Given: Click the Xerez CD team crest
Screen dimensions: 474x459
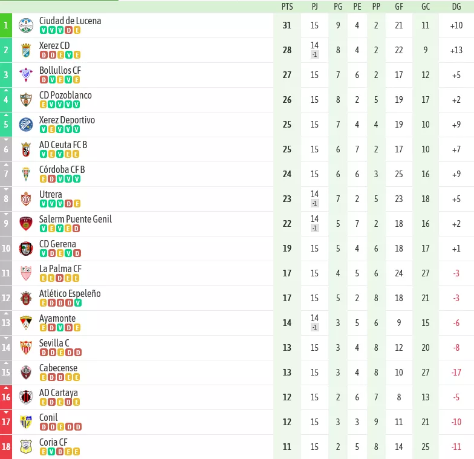Looking at the screenshot, I should tap(26, 50).
